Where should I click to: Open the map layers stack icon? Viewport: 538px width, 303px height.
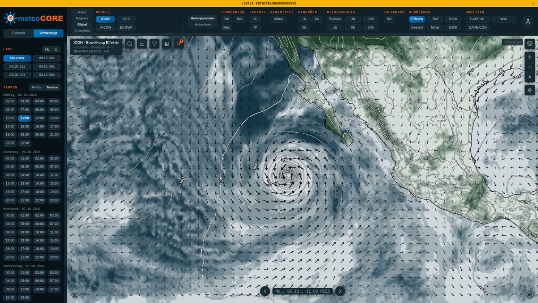click(x=530, y=44)
